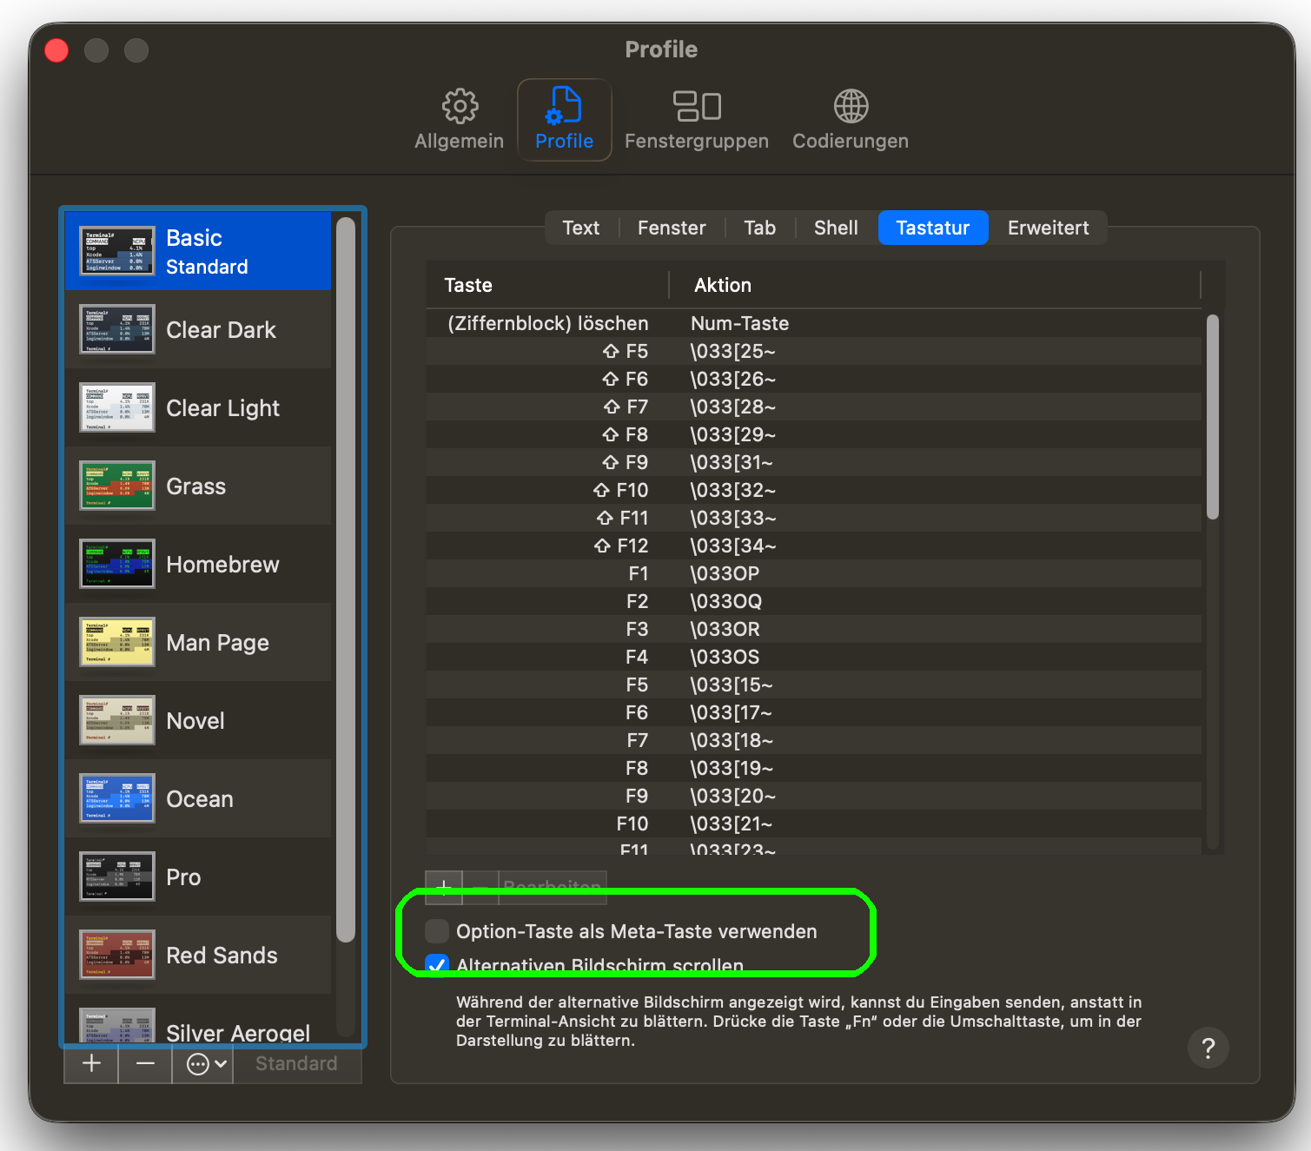The width and height of the screenshot is (1311, 1151).
Task: Open the Fenstergruppen pane
Action: pos(697,120)
